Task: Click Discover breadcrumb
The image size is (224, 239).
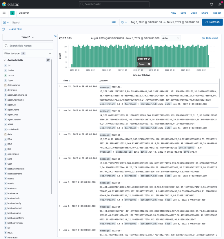Action: coord(24,13)
